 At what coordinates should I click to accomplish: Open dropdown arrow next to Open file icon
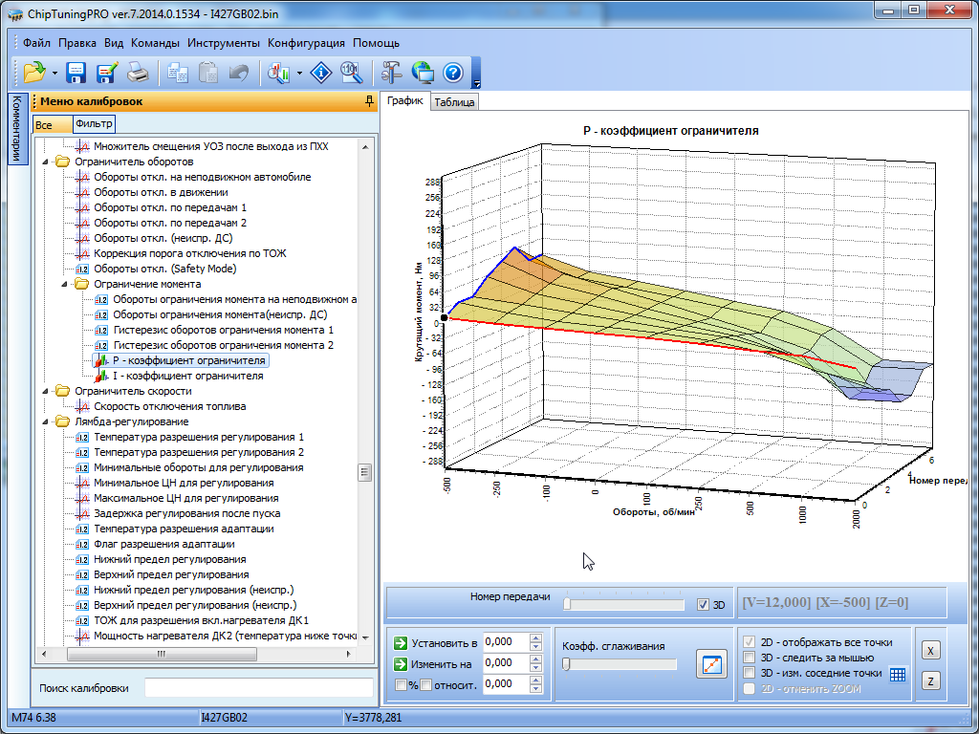point(54,73)
